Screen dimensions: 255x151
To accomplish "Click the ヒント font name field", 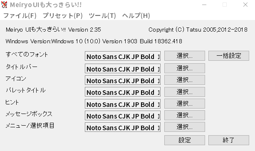I will pos(123,104).
